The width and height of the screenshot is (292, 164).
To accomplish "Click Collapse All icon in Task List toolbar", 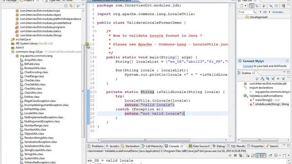I will click(276, 6).
